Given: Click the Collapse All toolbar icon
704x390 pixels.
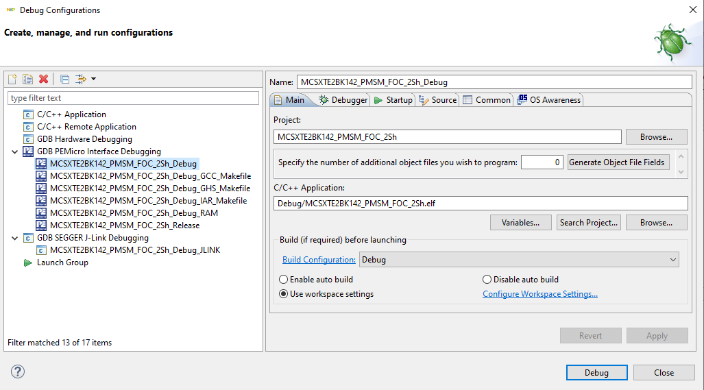Looking at the screenshot, I should (x=64, y=80).
